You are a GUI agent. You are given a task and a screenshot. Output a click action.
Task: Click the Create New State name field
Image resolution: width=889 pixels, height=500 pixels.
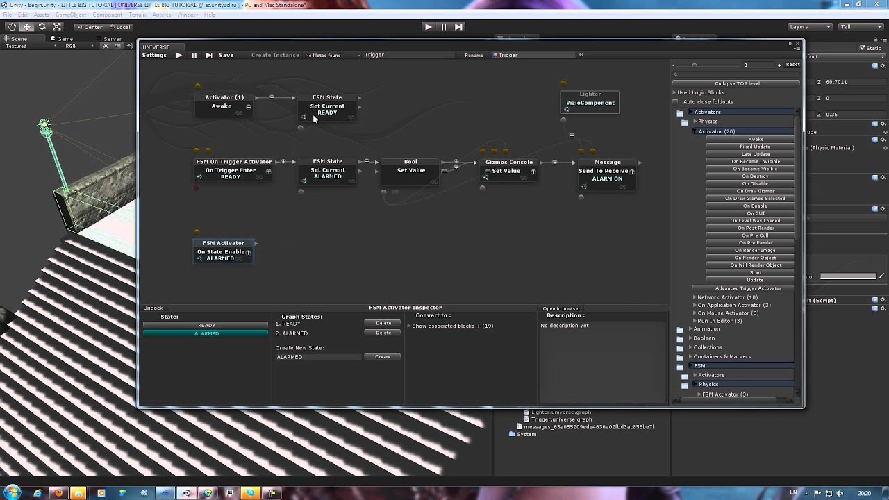point(318,357)
